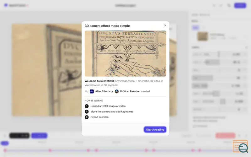Image resolution: width=251 pixels, height=157 pixels.
Task: Click the Ducatus Ferrariensis map preview image
Action: [x=125, y=53]
